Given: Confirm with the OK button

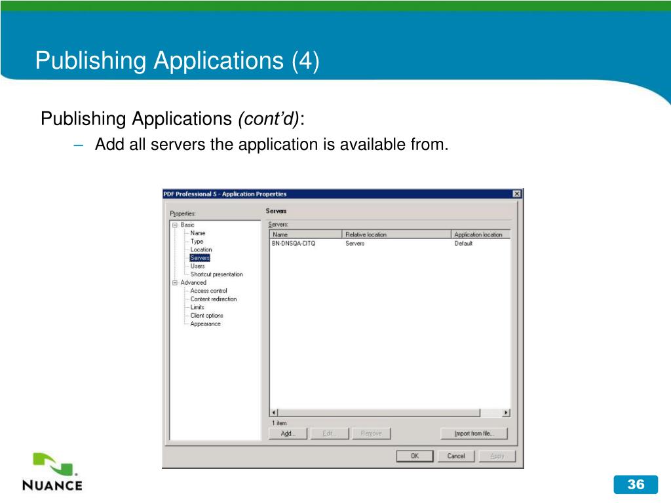Looking at the screenshot, I should [x=415, y=456].
